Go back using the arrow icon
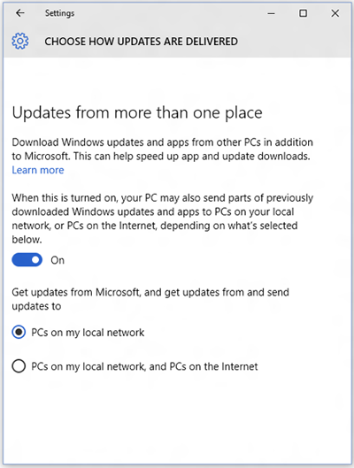This screenshot has height=468, width=354. [x=20, y=13]
